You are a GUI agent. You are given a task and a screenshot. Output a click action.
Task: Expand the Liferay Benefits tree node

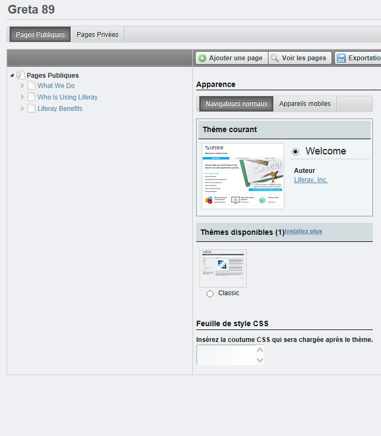coord(22,108)
